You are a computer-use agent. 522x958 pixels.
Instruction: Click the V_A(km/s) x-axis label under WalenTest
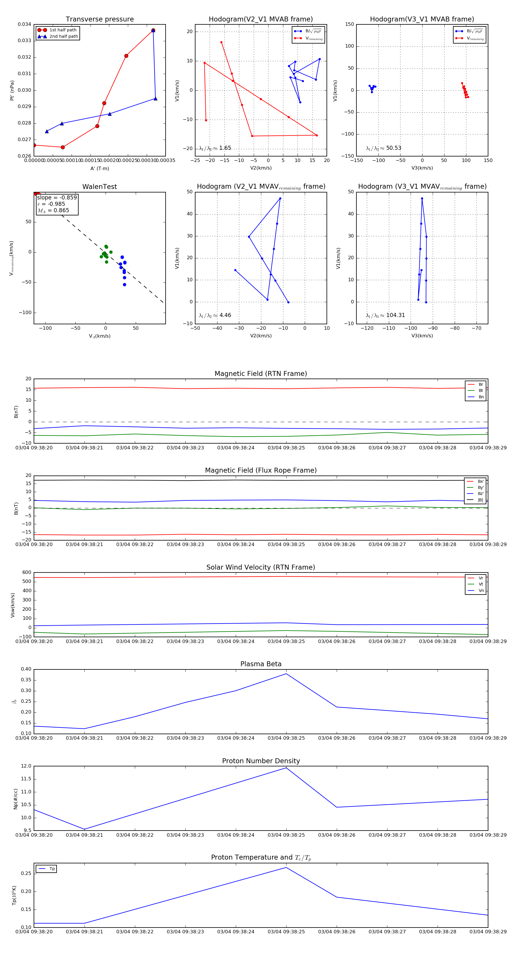click(x=99, y=336)
